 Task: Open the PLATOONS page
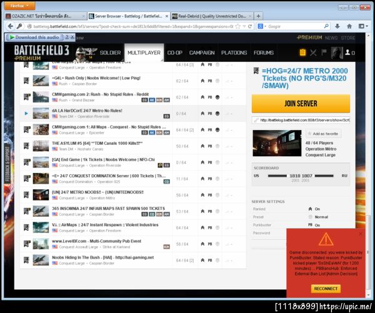click(x=234, y=52)
